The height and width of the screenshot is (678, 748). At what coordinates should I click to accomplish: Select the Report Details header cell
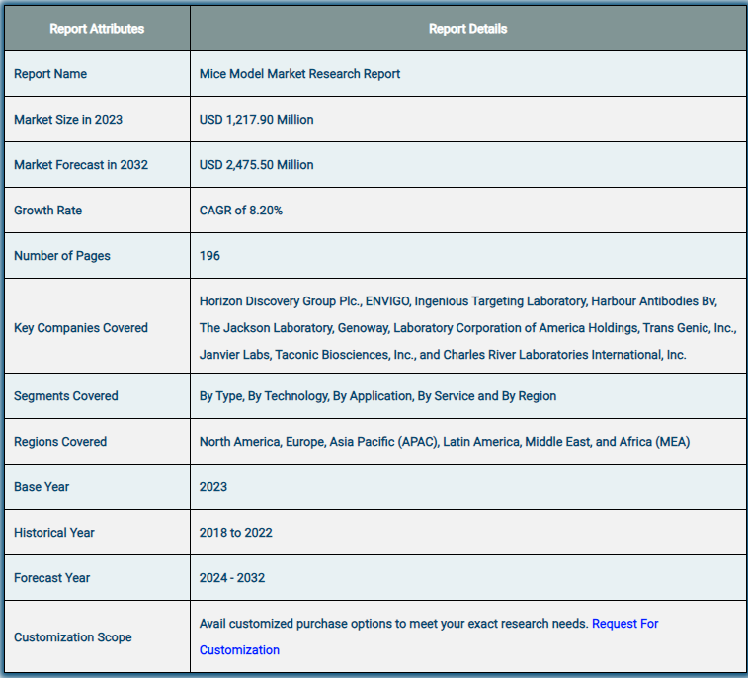click(468, 28)
